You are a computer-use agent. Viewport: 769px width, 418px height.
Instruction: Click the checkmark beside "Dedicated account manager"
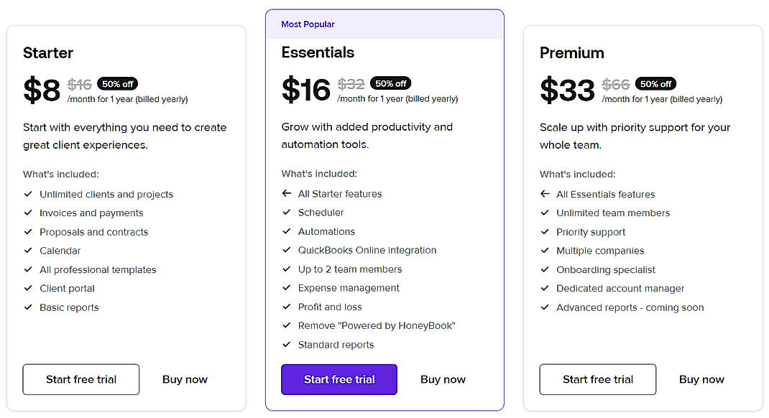coord(544,289)
